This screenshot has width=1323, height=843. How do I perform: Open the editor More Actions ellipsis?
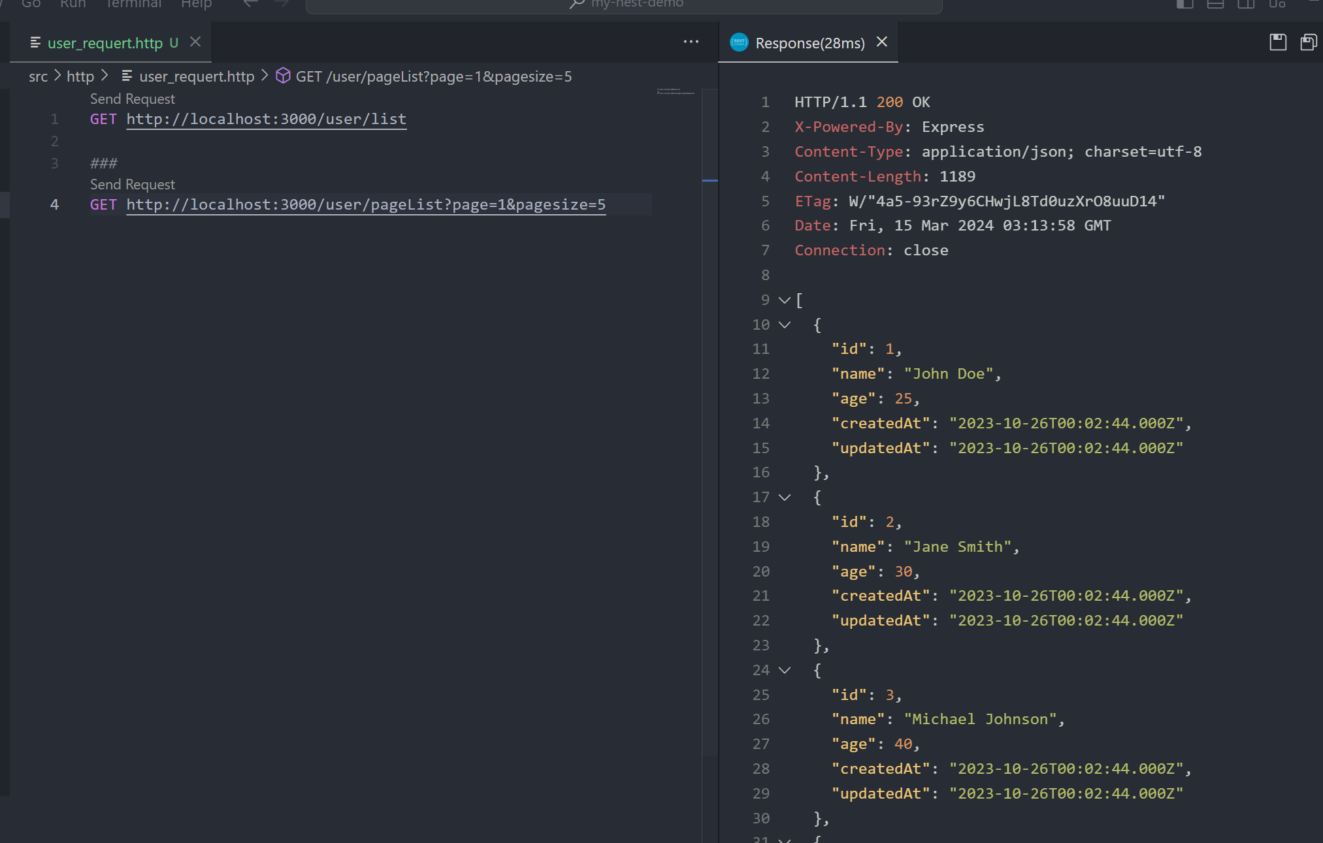(x=691, y=42)
